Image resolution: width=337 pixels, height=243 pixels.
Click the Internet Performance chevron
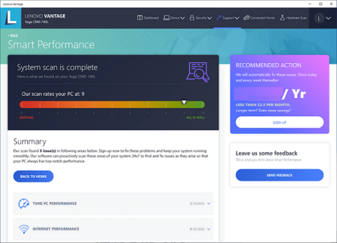tap(209, 229)
